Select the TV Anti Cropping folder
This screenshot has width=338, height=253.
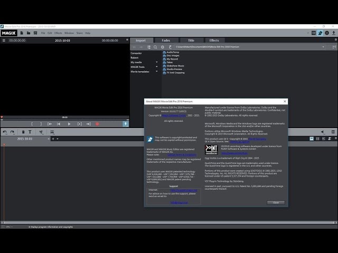click(174, 73)
